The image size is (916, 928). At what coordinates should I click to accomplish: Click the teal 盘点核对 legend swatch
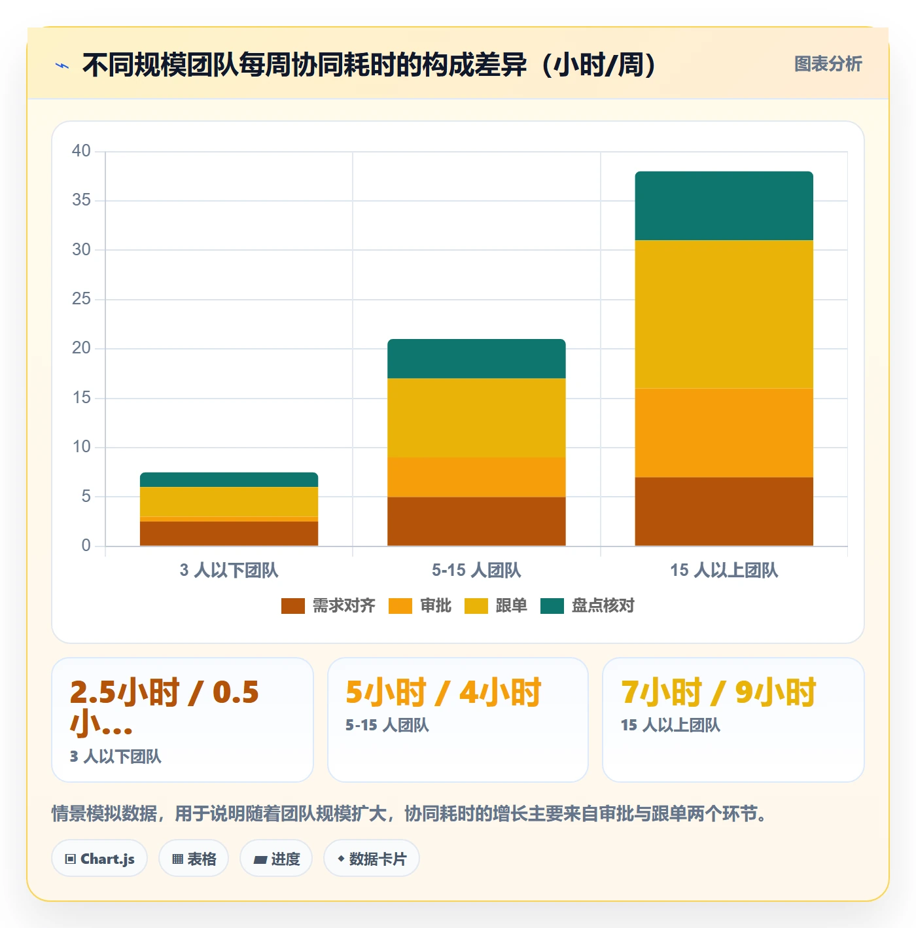tap(552, 606)
